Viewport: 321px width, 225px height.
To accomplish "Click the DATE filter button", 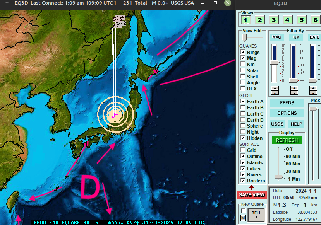I will 314,37.
